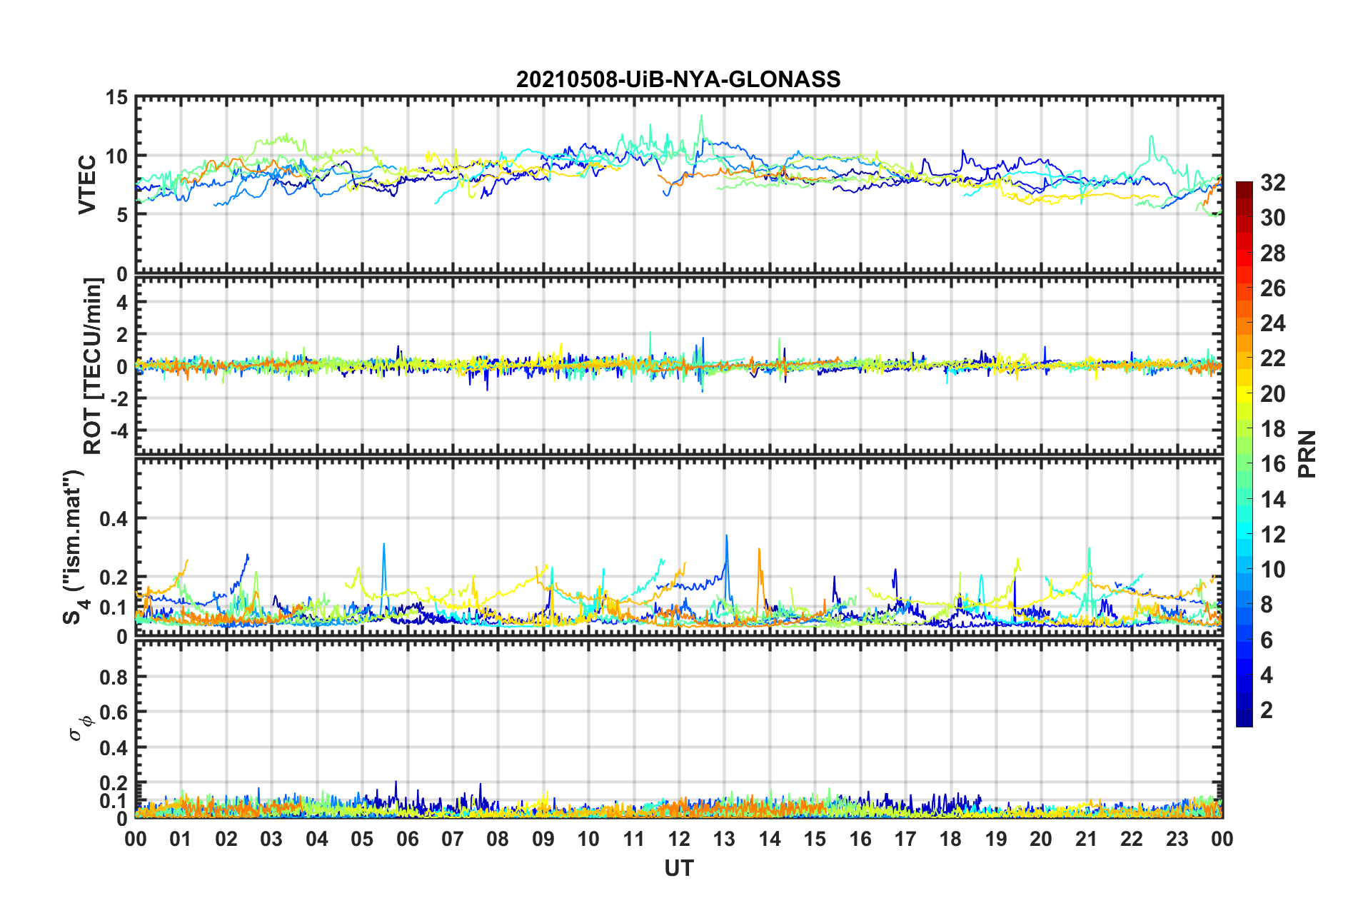
Task: Click the VTEC y-axis label
Action: coord(87,185)
